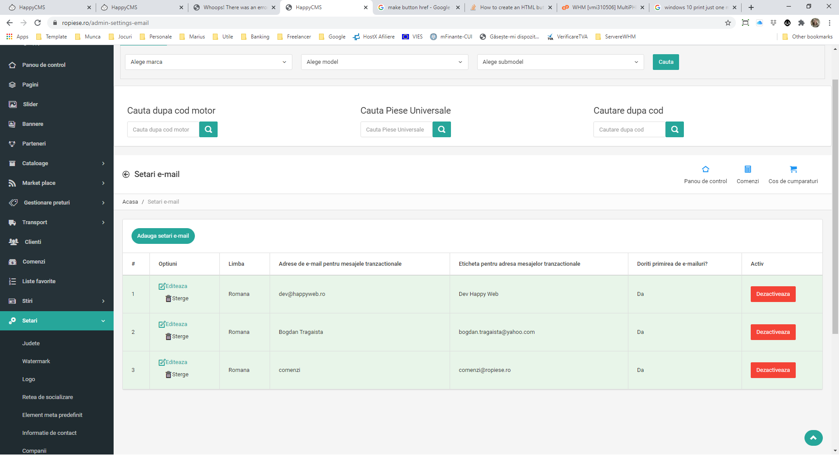Viewport: 839px width, 472px height.
Task: Open Chrome three-dot menu
Action: coord(829,23)
